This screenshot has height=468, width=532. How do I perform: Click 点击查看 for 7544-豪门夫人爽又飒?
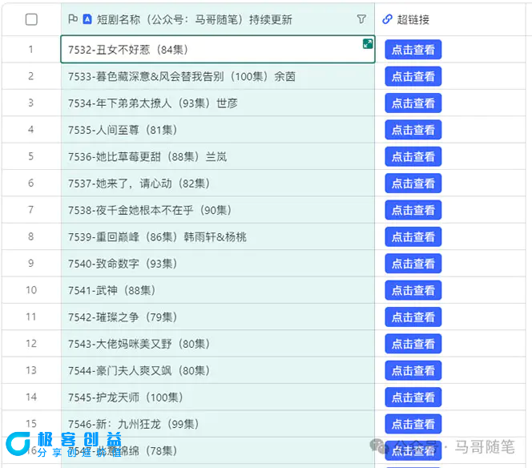pos(413,370)
